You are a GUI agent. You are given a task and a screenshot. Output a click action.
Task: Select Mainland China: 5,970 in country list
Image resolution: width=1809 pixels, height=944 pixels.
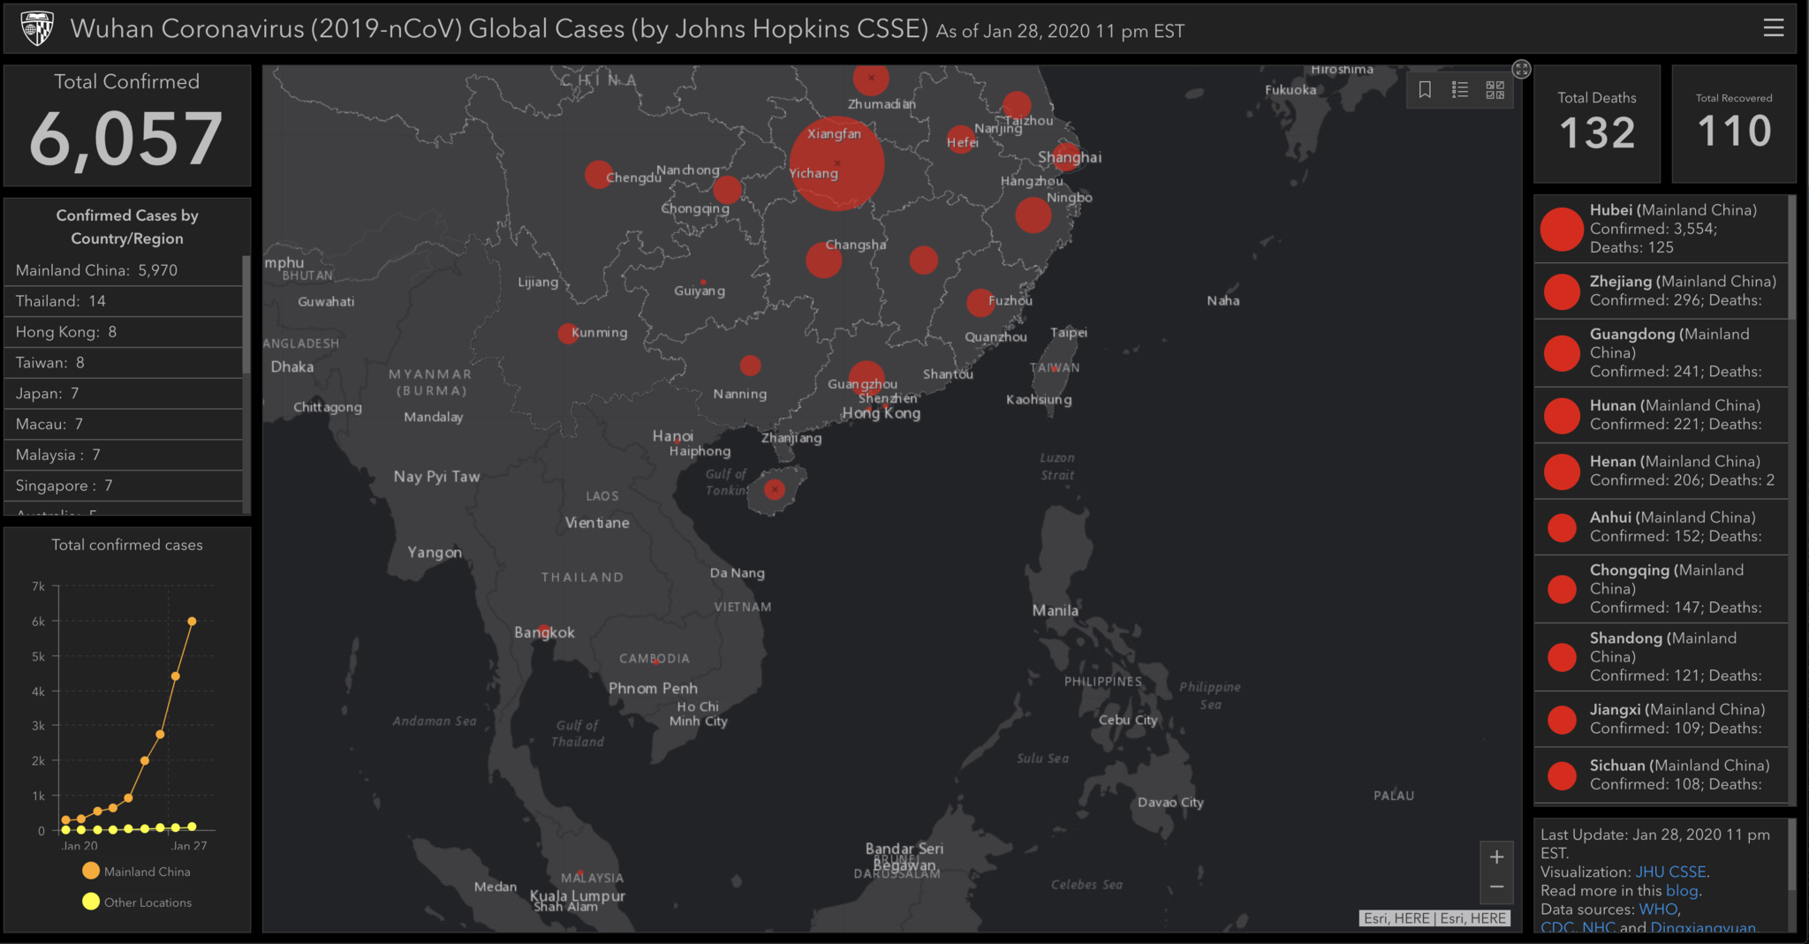point(123,270)
